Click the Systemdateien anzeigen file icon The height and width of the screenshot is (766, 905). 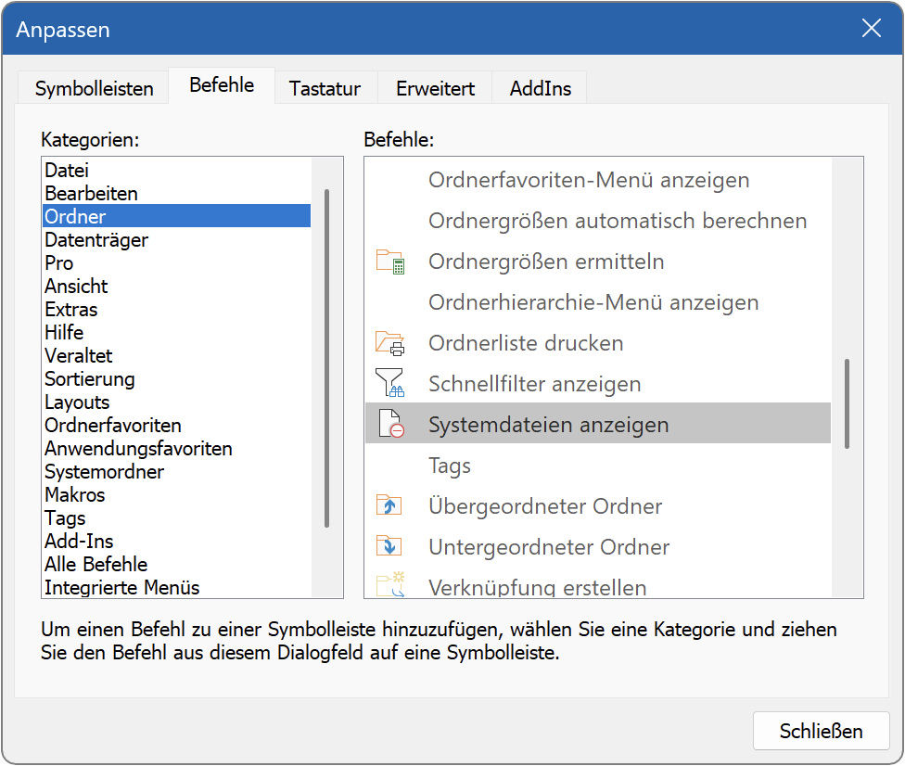pyautogui.click(x=390, y=423)
